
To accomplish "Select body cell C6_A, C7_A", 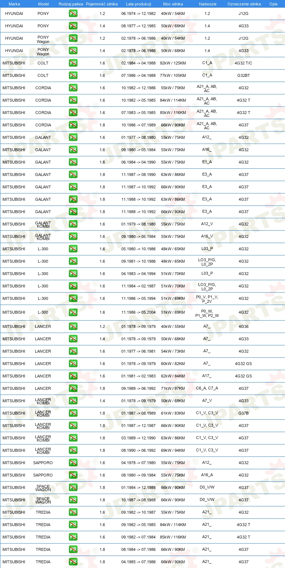I will coord(207,388).
